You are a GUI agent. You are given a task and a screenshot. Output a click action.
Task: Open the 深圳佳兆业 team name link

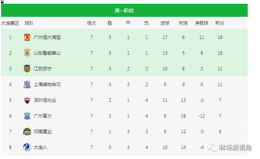pos(45,100)
